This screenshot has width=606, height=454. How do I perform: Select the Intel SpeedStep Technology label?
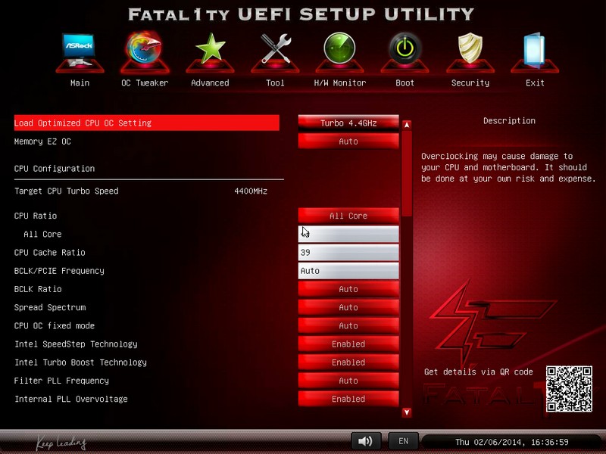76,344
